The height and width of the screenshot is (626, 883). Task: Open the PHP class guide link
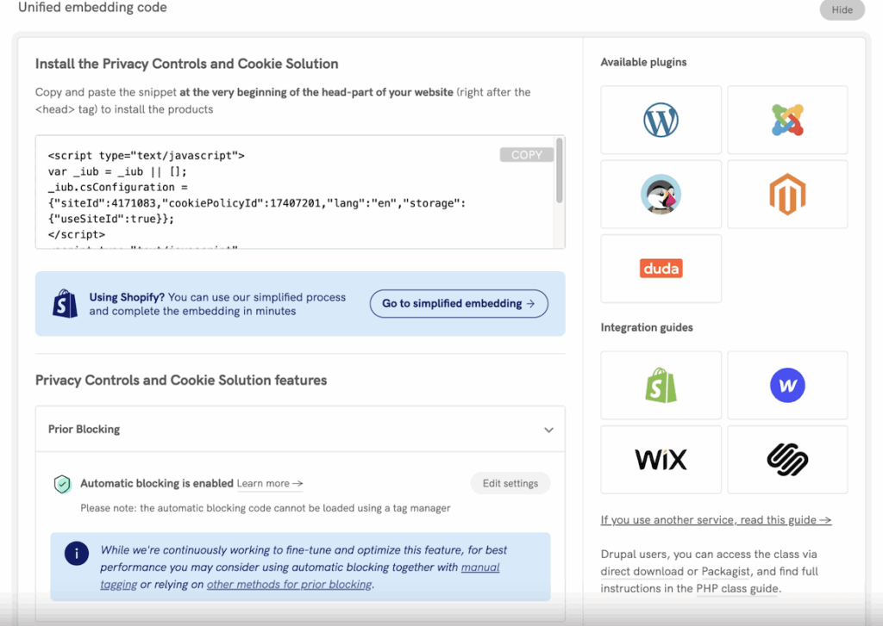(x=737, y=588)
